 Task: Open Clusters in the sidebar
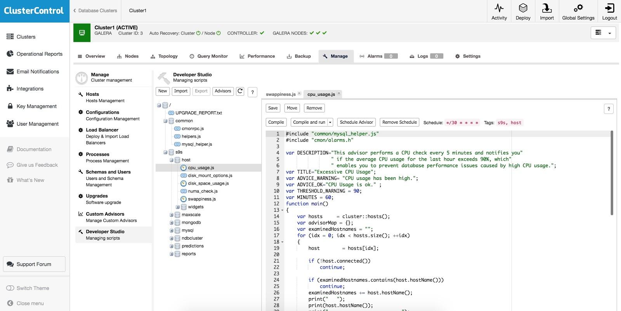click(x=26, y=37)
